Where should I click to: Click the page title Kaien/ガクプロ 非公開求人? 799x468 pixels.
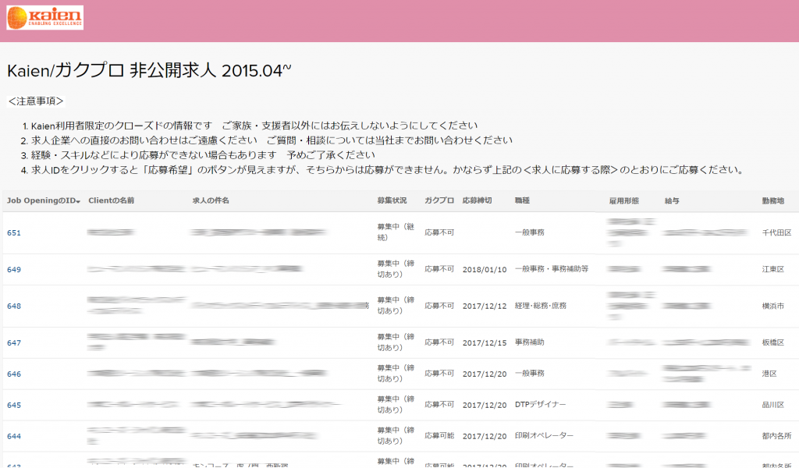(149, 70)
